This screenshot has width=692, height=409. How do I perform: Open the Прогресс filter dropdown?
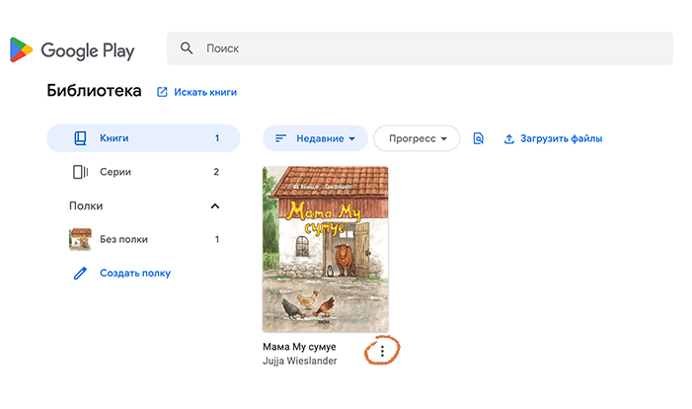click(417, 138)
